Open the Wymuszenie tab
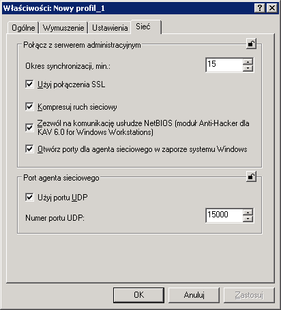This screenshot has width=281, height=310. pyautogui.click(x=63, y=28)
